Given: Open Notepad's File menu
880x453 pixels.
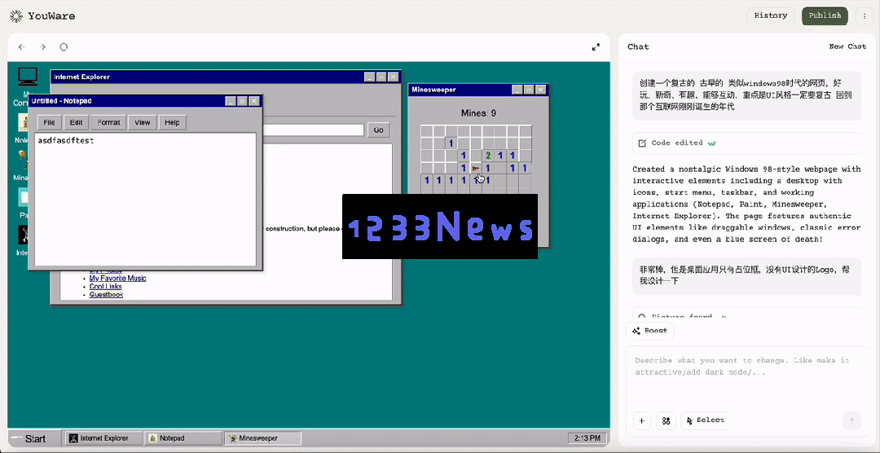Looking at the screenshot, I should [x=50, y=122].
